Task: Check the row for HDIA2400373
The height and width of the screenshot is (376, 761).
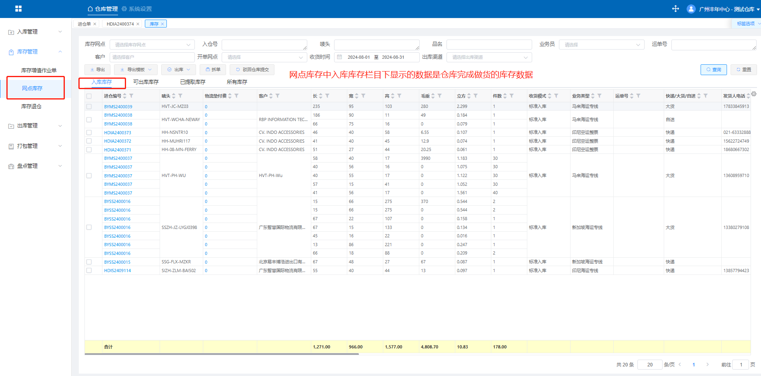Action: click(89, 133)
